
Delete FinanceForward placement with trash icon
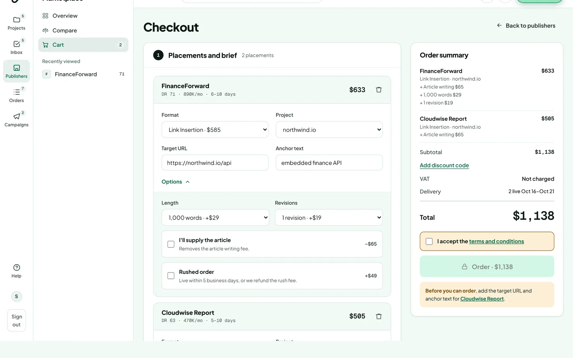tap(379, 90)
